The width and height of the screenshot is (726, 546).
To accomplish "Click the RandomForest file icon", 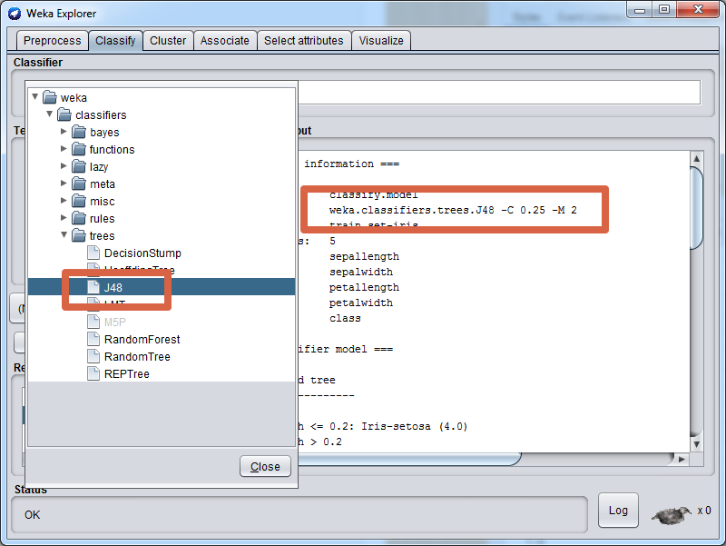I will pyautogui.click(x=93, y=339).
